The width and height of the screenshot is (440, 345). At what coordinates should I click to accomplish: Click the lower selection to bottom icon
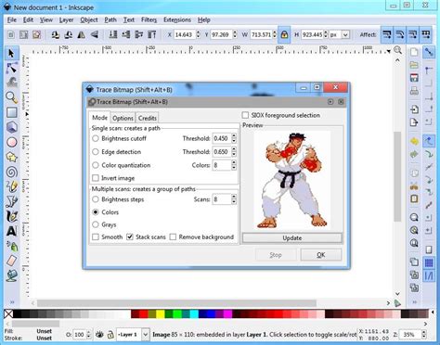[112, 34]
